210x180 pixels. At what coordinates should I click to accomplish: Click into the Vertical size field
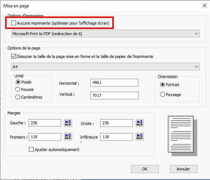(x=115, y=95)
